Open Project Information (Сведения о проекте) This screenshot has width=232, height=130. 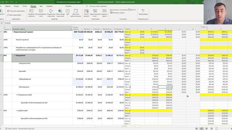[x=31, y=13]
